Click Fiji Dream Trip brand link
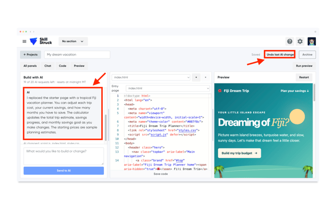Image resolution: width=336 pixels, height=209 pixels. [x=234, y=91]
